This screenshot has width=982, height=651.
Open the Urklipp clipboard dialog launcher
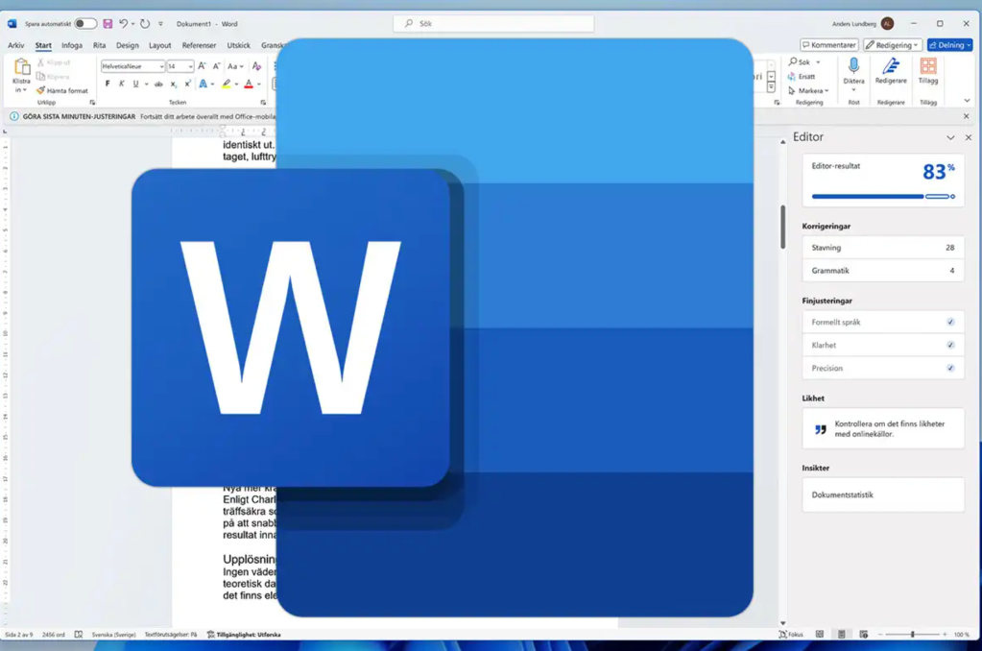tap(92, 102)
